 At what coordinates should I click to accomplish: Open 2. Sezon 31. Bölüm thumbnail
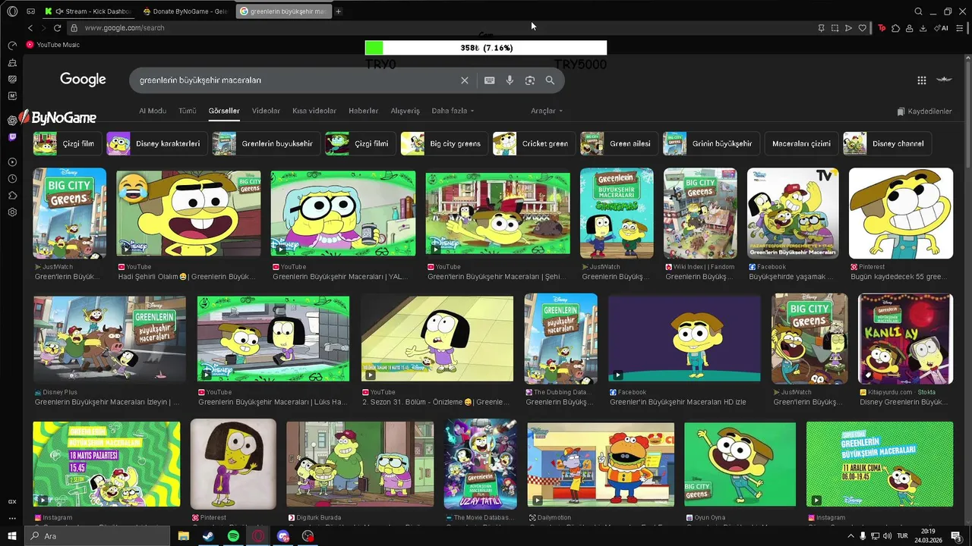pyautogui.click(x=437, y=338)
